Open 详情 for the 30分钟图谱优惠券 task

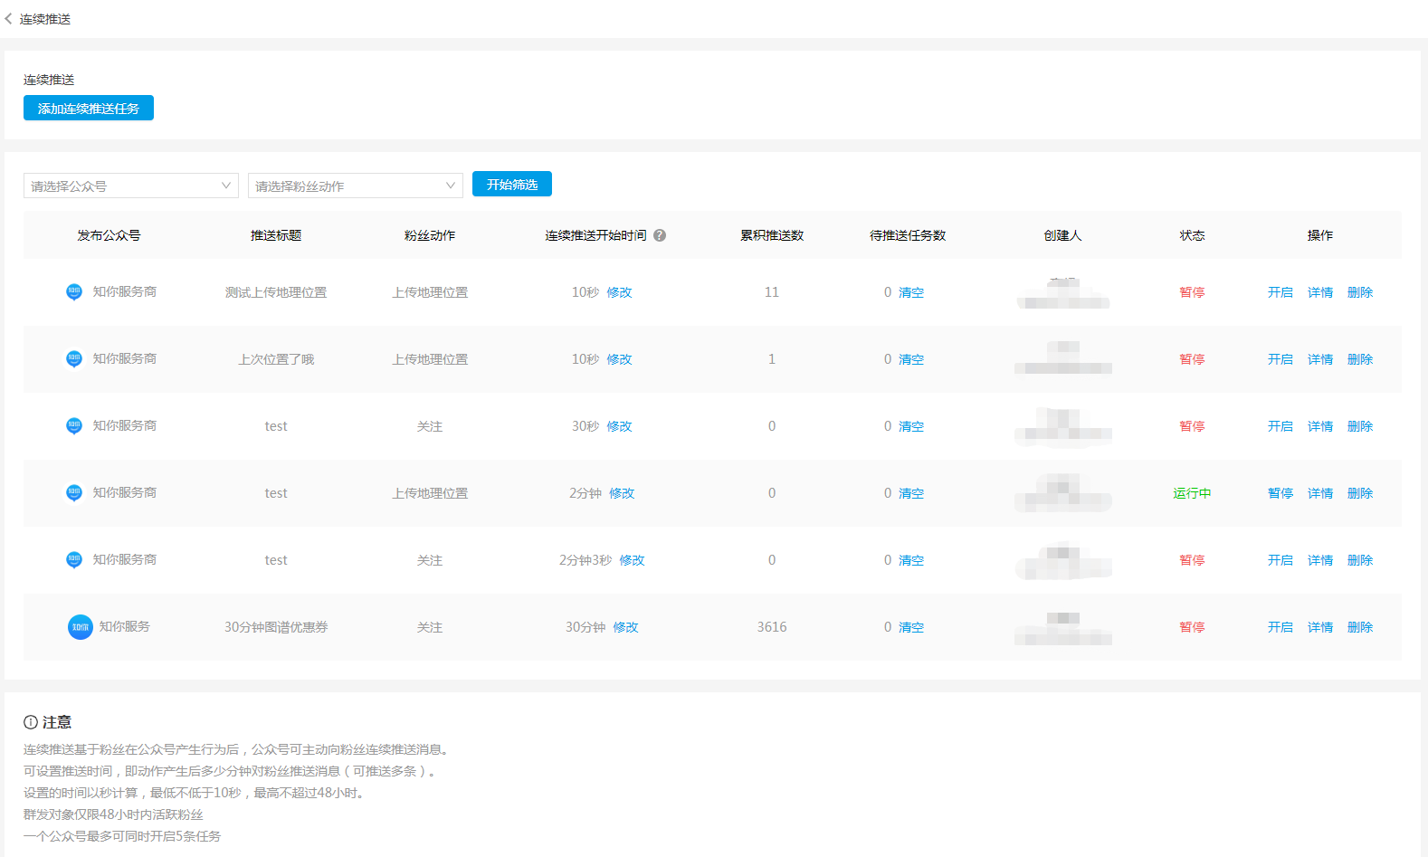(1319, 627)
